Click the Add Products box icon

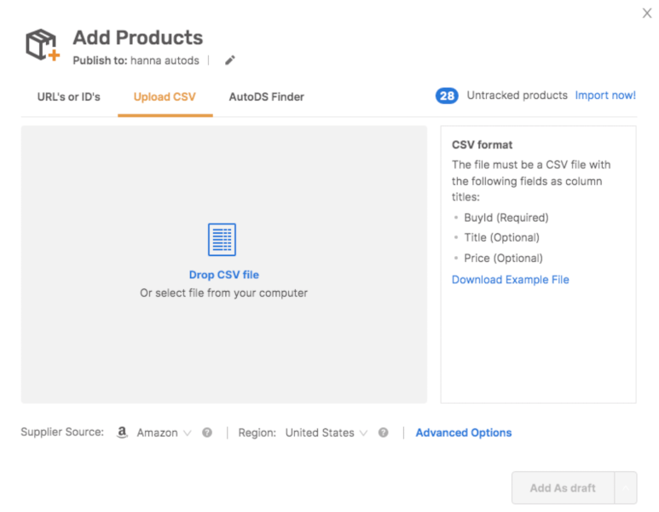[x=43, y=44]
